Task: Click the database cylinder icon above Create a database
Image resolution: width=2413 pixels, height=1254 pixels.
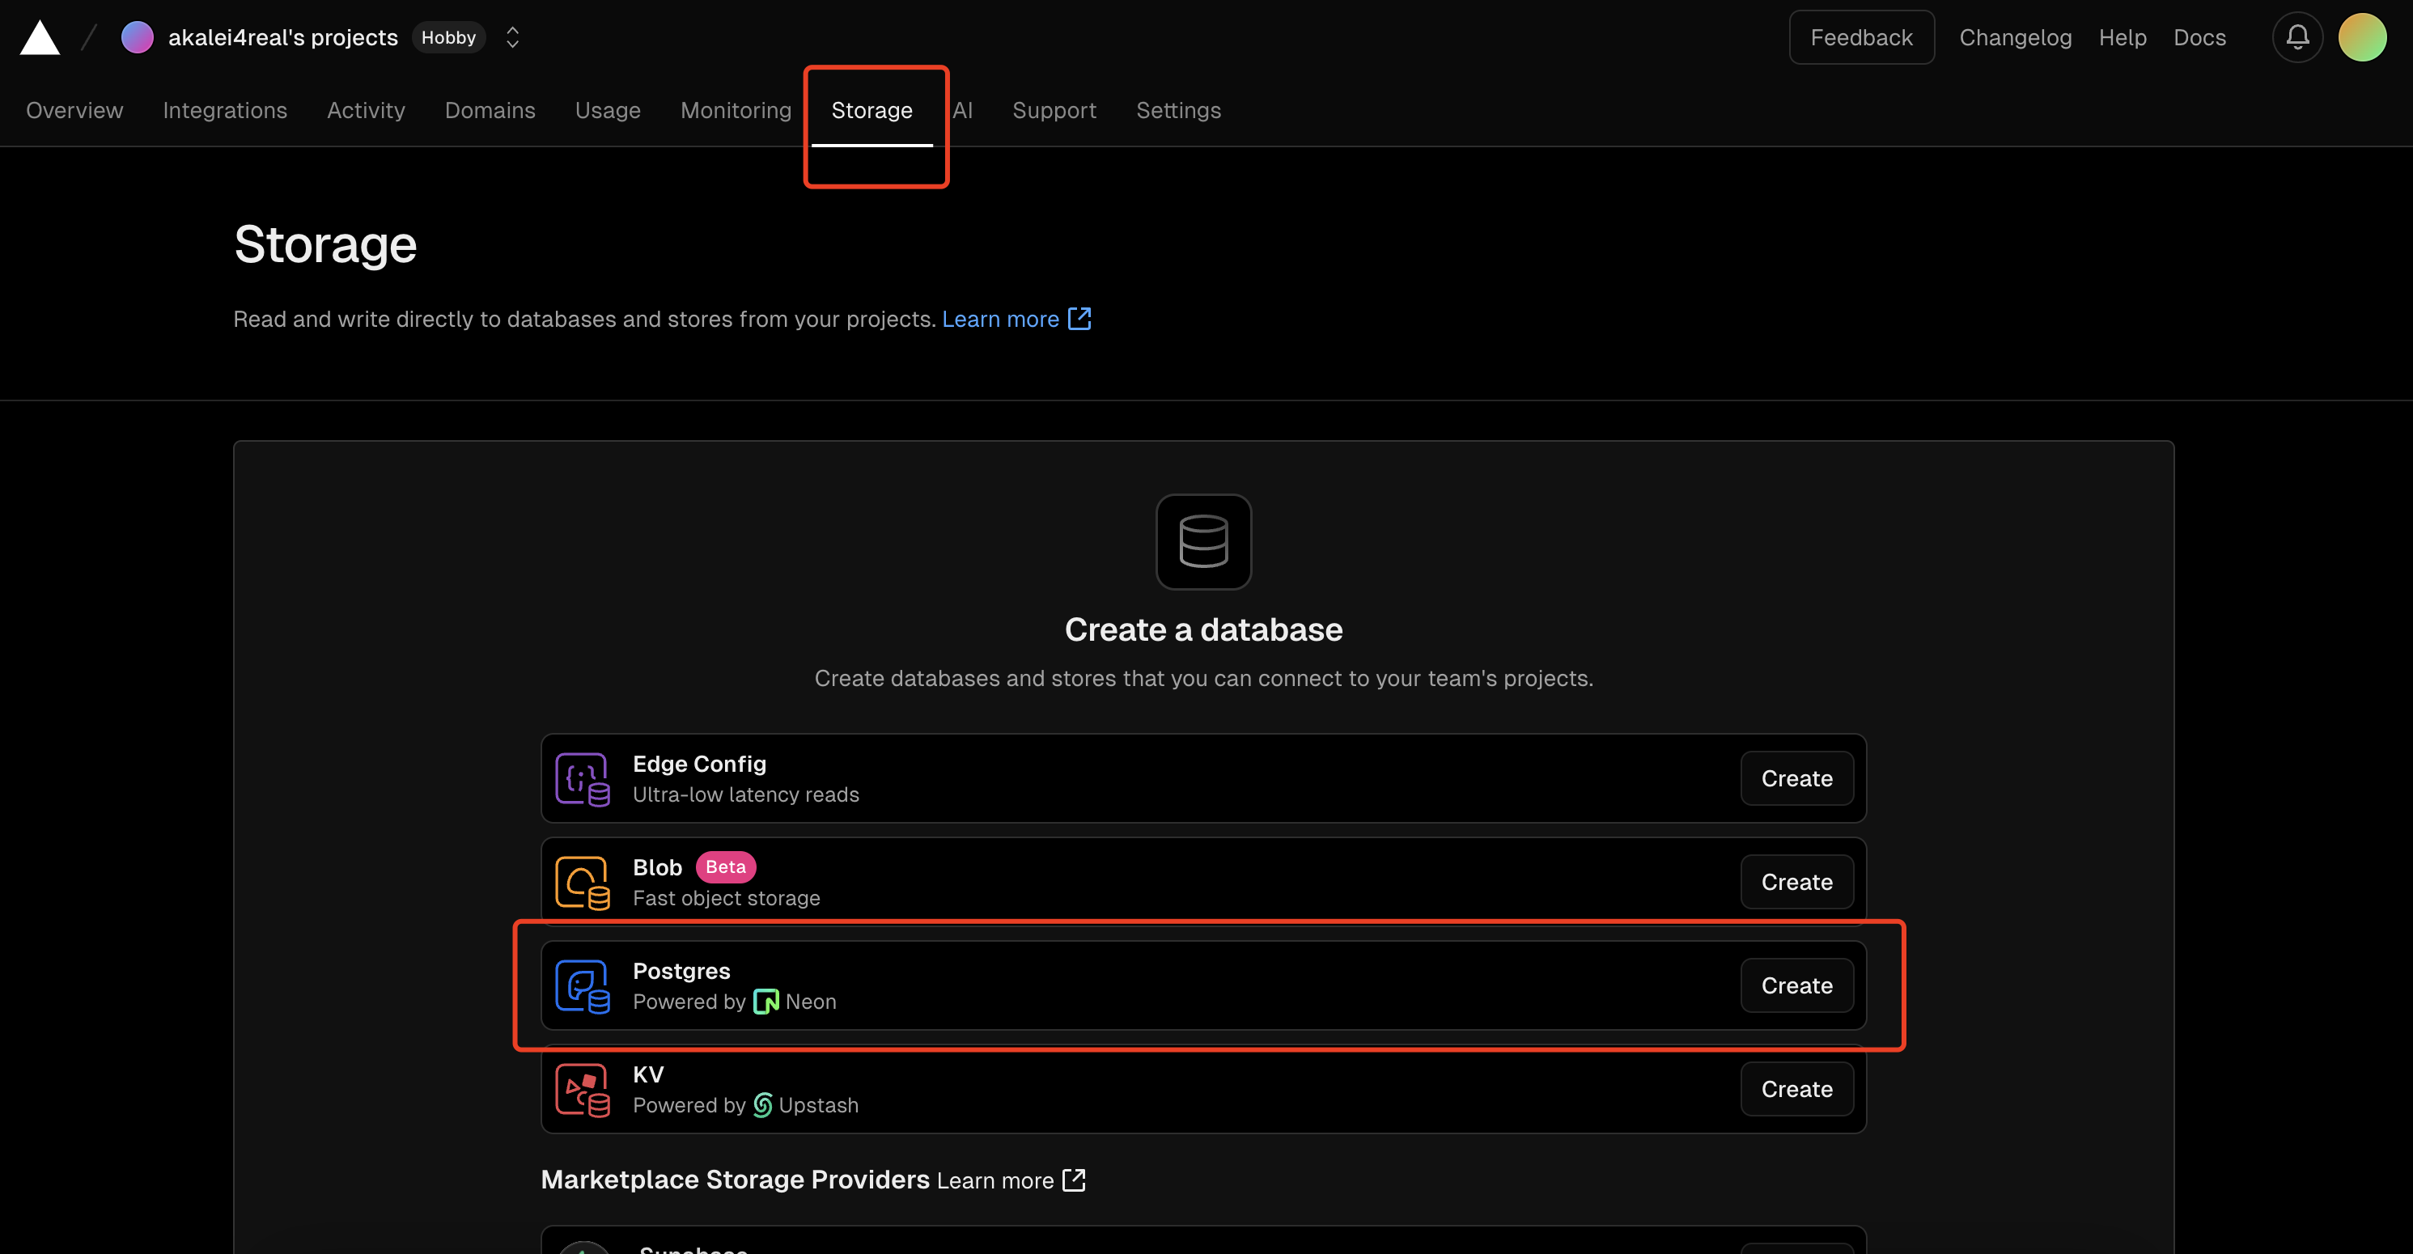Action: click(x=1204, y=542)
